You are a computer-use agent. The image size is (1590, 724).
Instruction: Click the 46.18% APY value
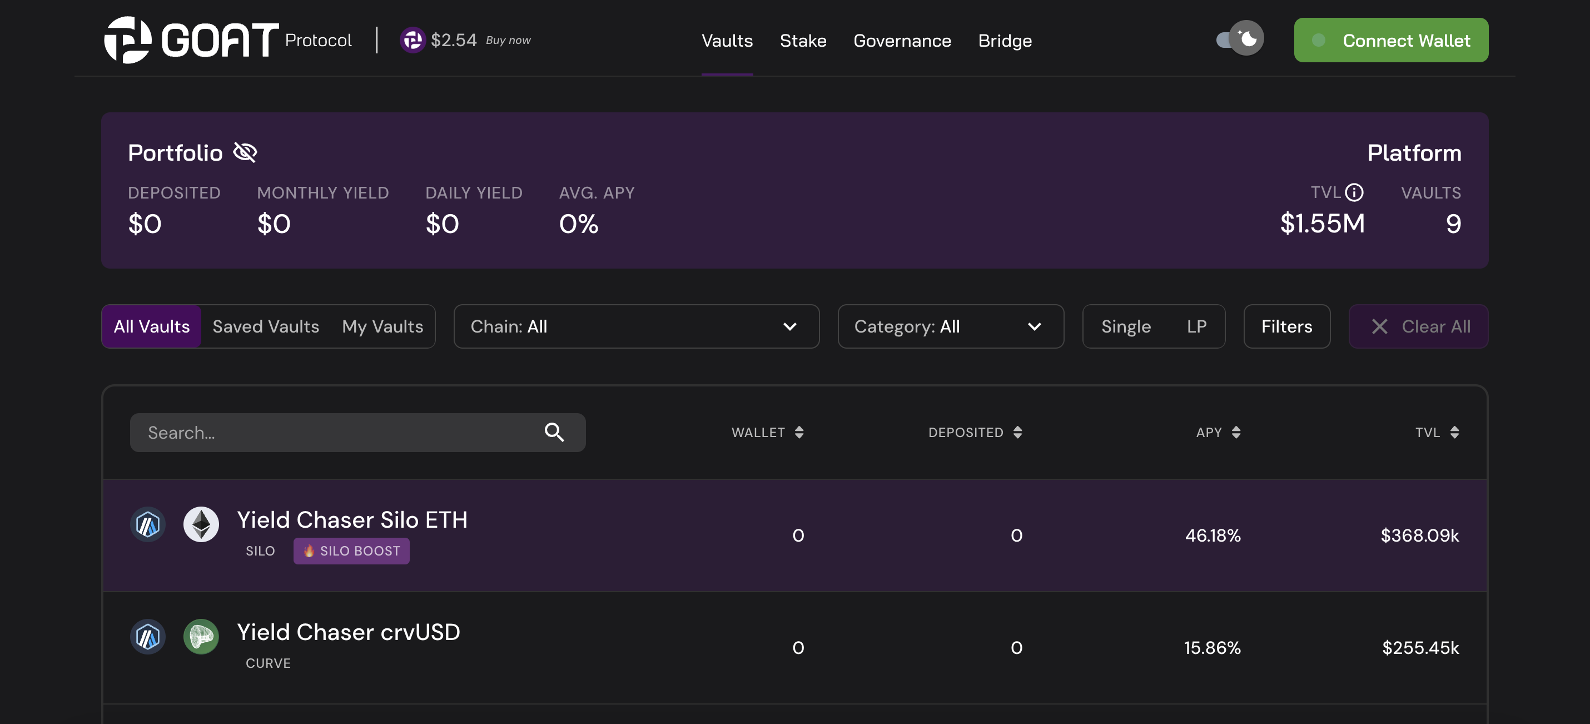point(1213,535)
